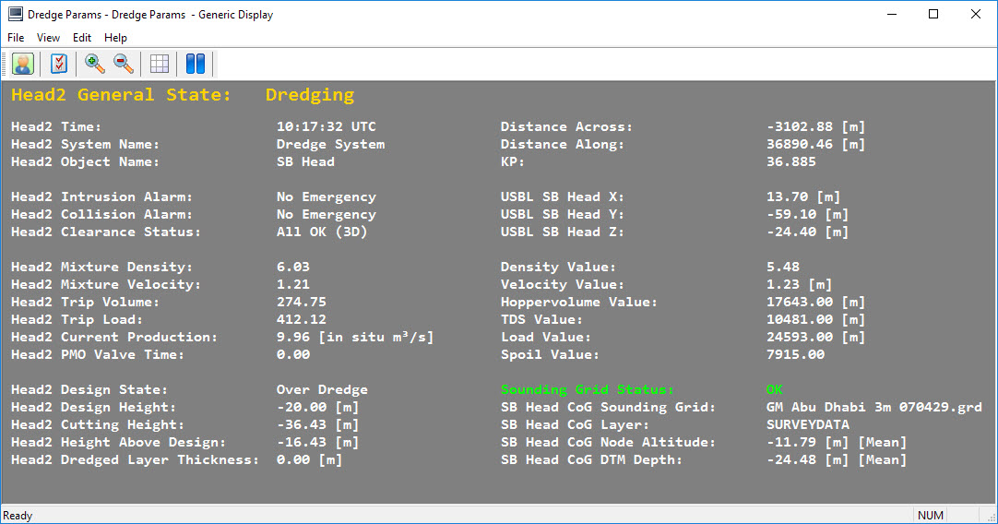Viewport: 998px width, 524px height.
Task: Open the Edit menu
Action: click(x=82, y=38)
